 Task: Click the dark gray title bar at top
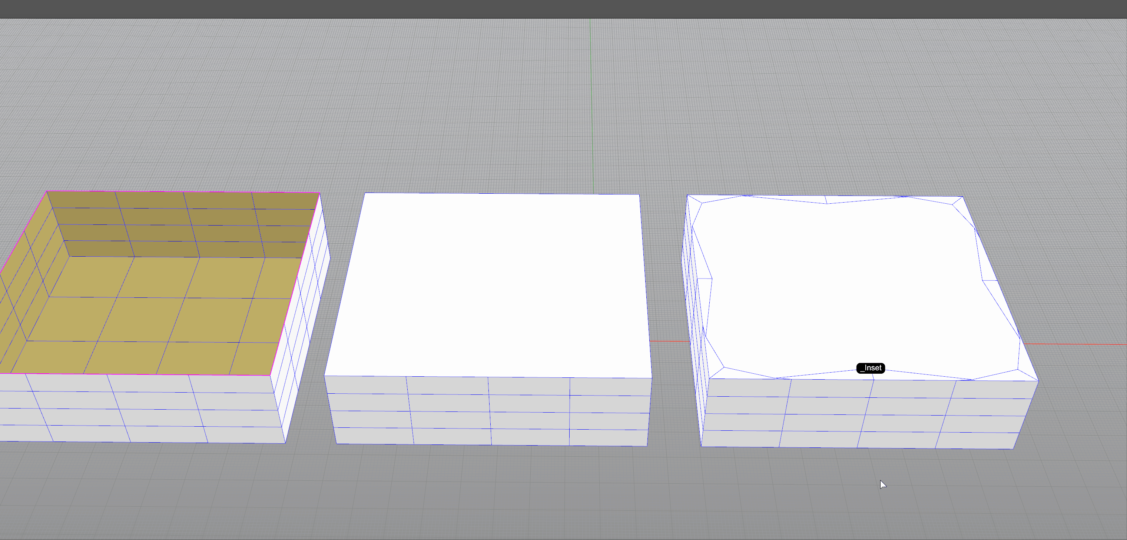tap(563, 9)
